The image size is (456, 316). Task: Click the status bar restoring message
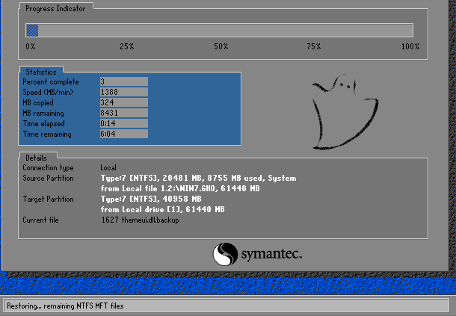pyautogui.click(x=66, y=306)
